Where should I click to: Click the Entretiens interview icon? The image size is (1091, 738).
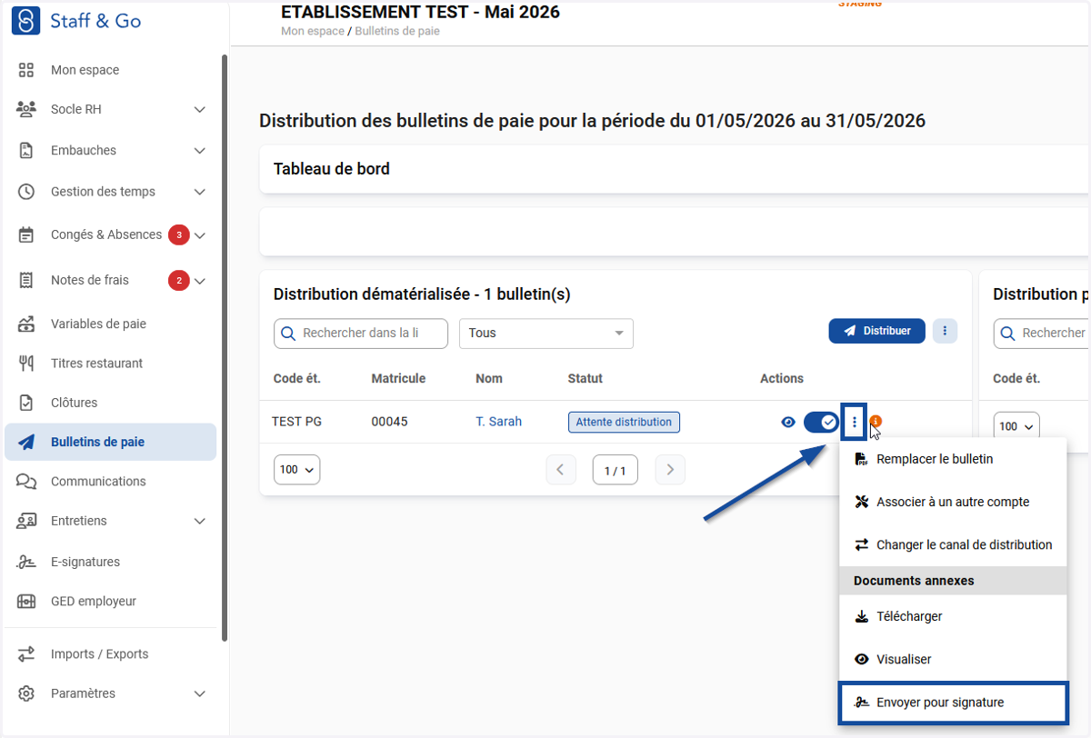(26, 521)
